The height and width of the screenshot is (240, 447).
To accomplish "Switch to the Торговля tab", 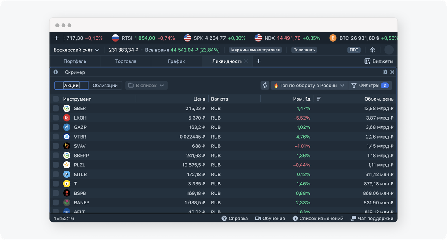I will (126, 61).
